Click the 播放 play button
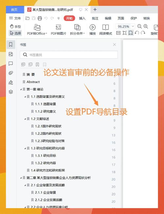This screenshot has height=214, width=164. [x=92, y=29]
